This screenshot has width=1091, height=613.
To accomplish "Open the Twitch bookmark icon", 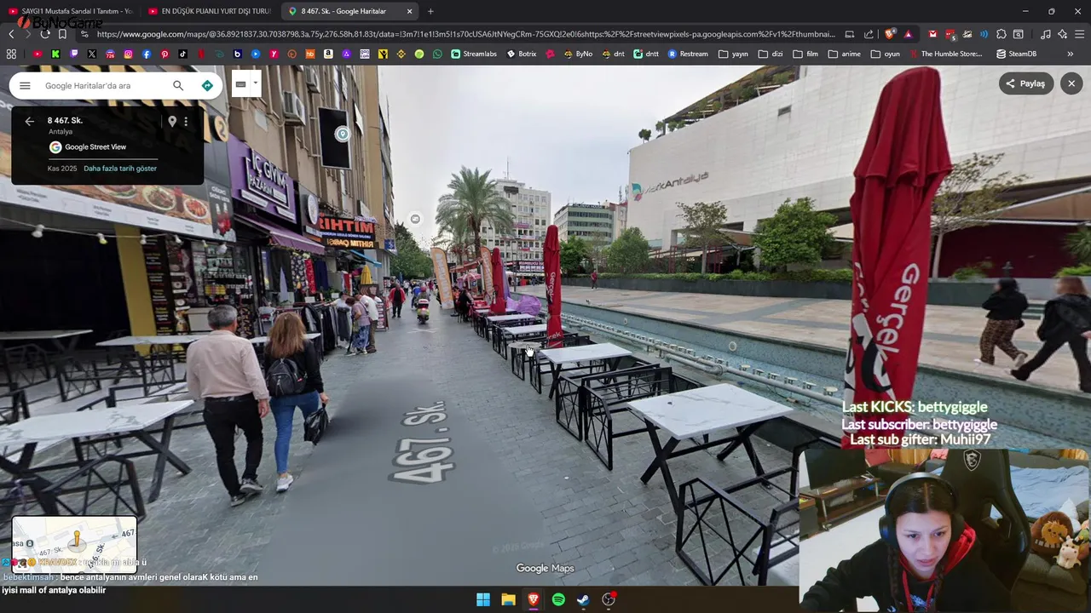I will [x=74, y=54].
